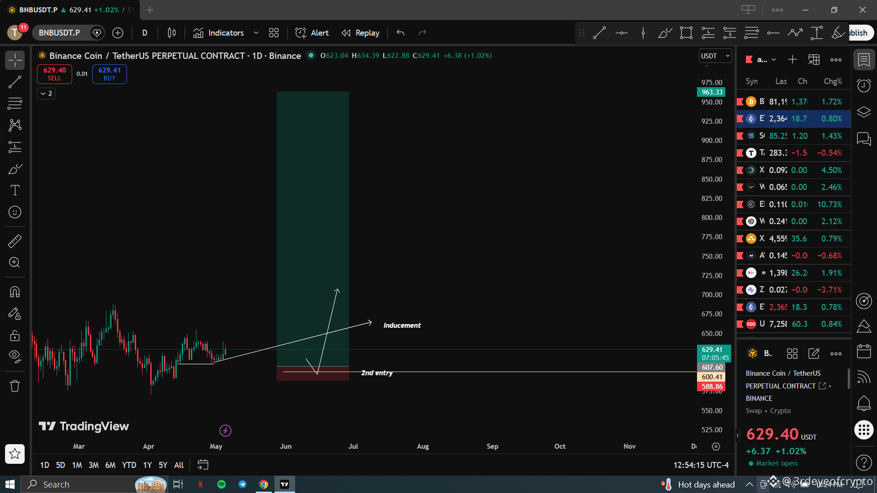Add a symbol to the watchlist
Viewport: 877px width, 493px height.
[792, 60]
